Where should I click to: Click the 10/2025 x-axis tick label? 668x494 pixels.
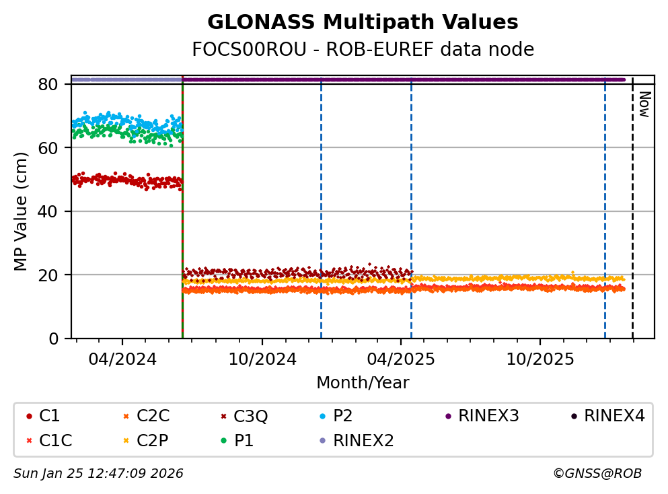point(540,359)
